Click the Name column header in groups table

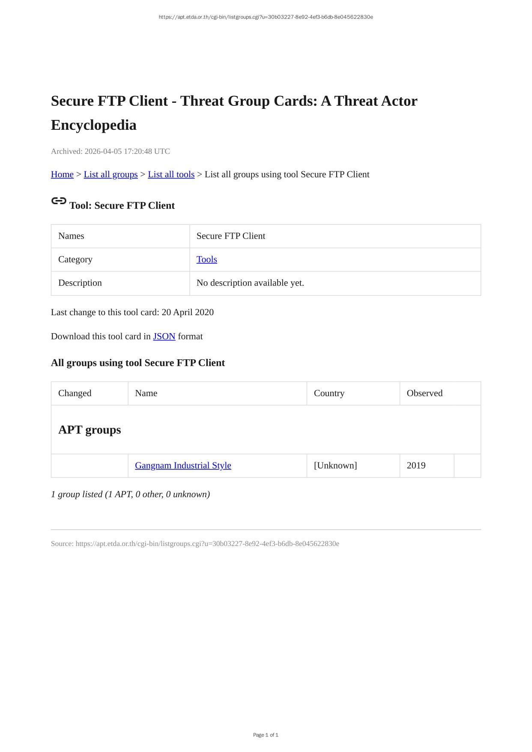coord(146,393)
